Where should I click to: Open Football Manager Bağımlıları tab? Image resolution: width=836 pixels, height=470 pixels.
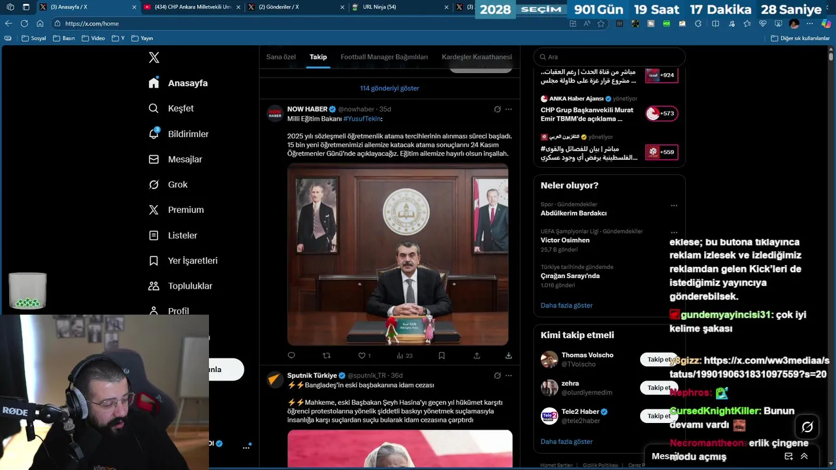(384, 57)
